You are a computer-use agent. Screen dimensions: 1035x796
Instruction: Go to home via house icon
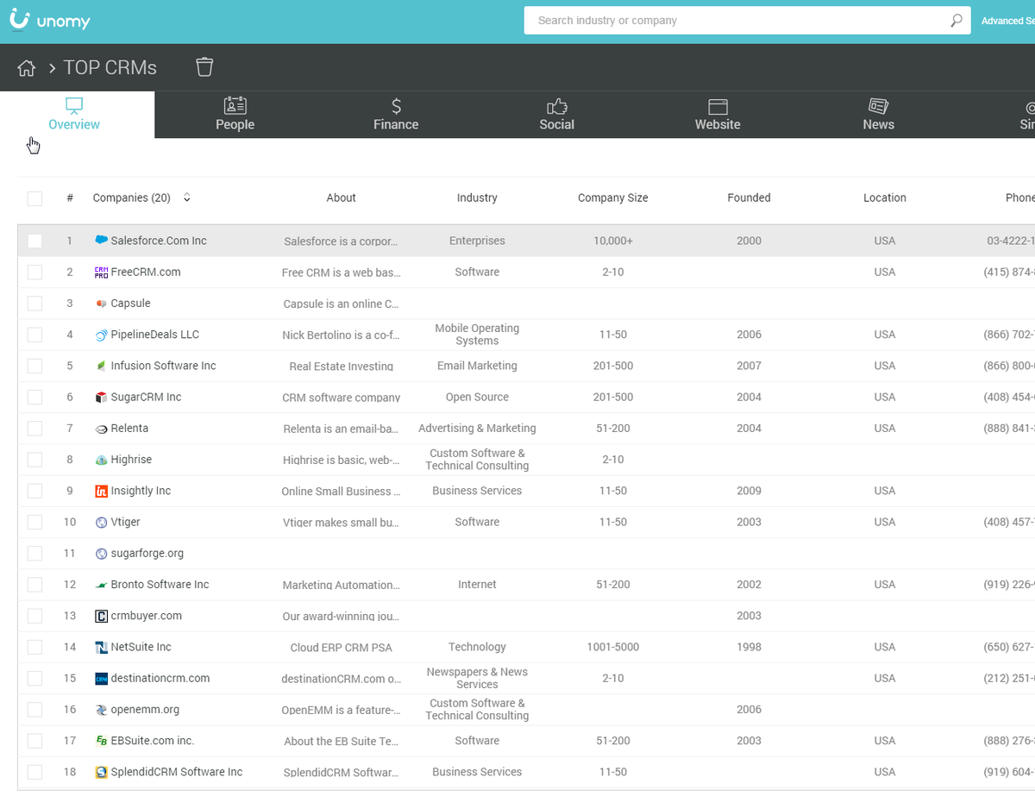point(27,68)
